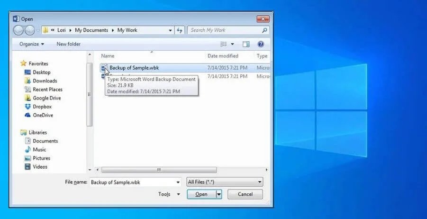Click the Favorites label

tap(38, 64)
